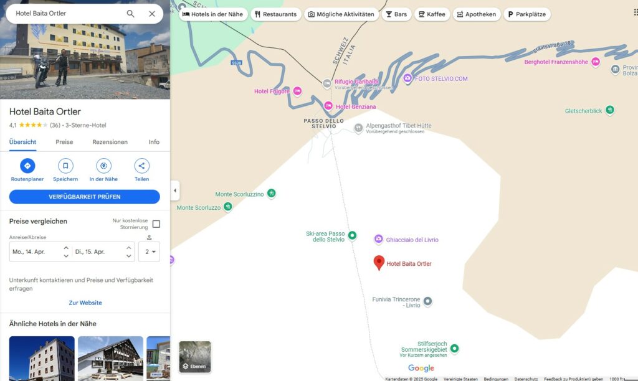
Task: Increase check-out date Di., 15. Apr.
Action: point(128,248)
